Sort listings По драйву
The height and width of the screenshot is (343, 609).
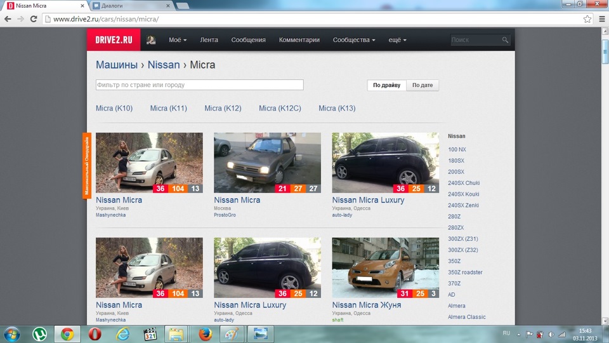pos(386,85)
